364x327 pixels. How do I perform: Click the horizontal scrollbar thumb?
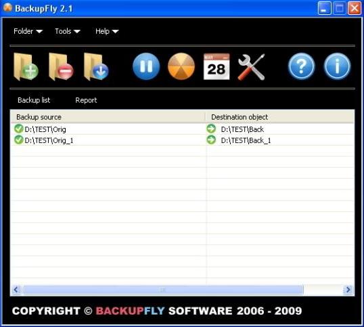tap(162, 290)
